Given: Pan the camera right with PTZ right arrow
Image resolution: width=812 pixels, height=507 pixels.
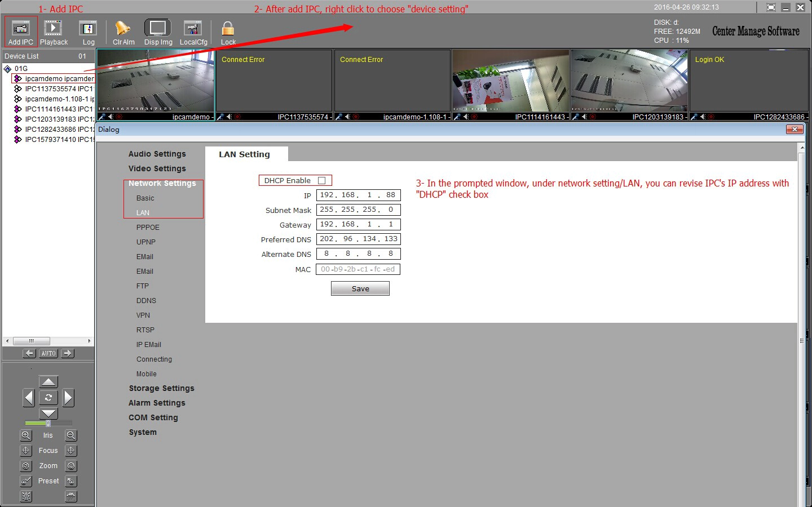Looking at the screenshot, I should coord(68,398).
